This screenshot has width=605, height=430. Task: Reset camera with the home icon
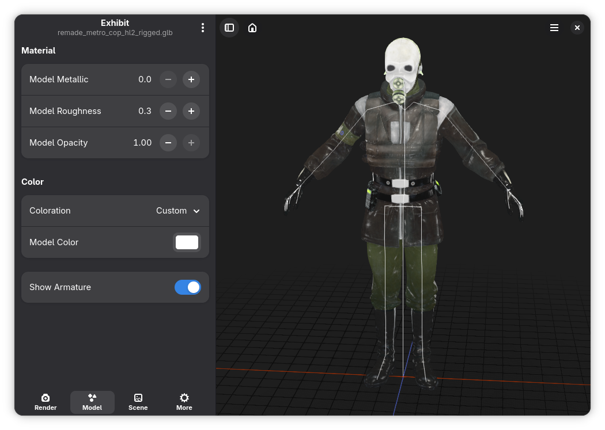click(x=252, y=28)
